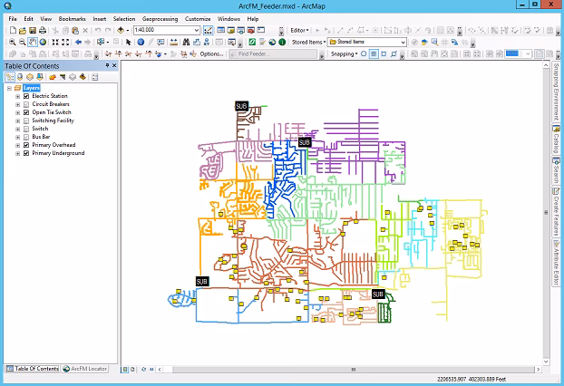Click the Options... button

coord(210,54)
